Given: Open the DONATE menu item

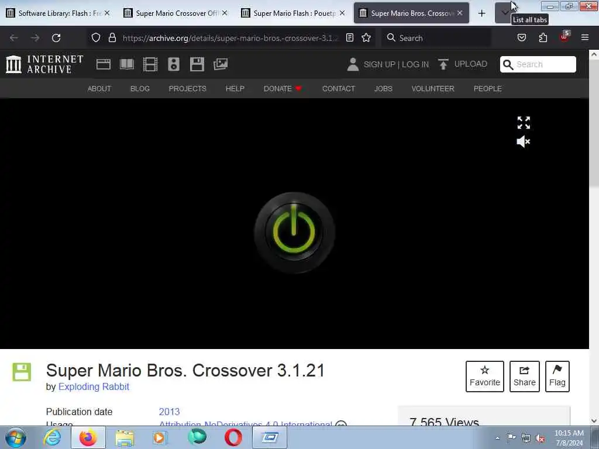Looking at the screenshot, I should (283, 89).
